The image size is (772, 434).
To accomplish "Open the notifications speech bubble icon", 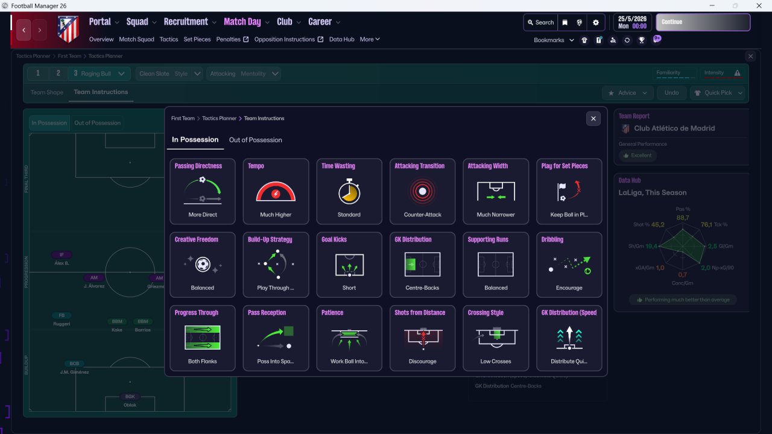I will (657, 39).
